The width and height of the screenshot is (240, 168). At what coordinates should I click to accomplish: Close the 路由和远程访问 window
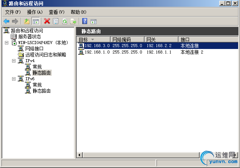(x=235, y=3)
